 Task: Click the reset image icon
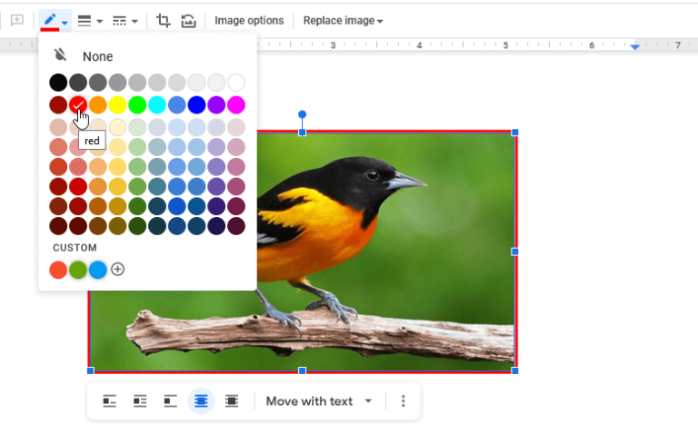click(x=188, y=20)
